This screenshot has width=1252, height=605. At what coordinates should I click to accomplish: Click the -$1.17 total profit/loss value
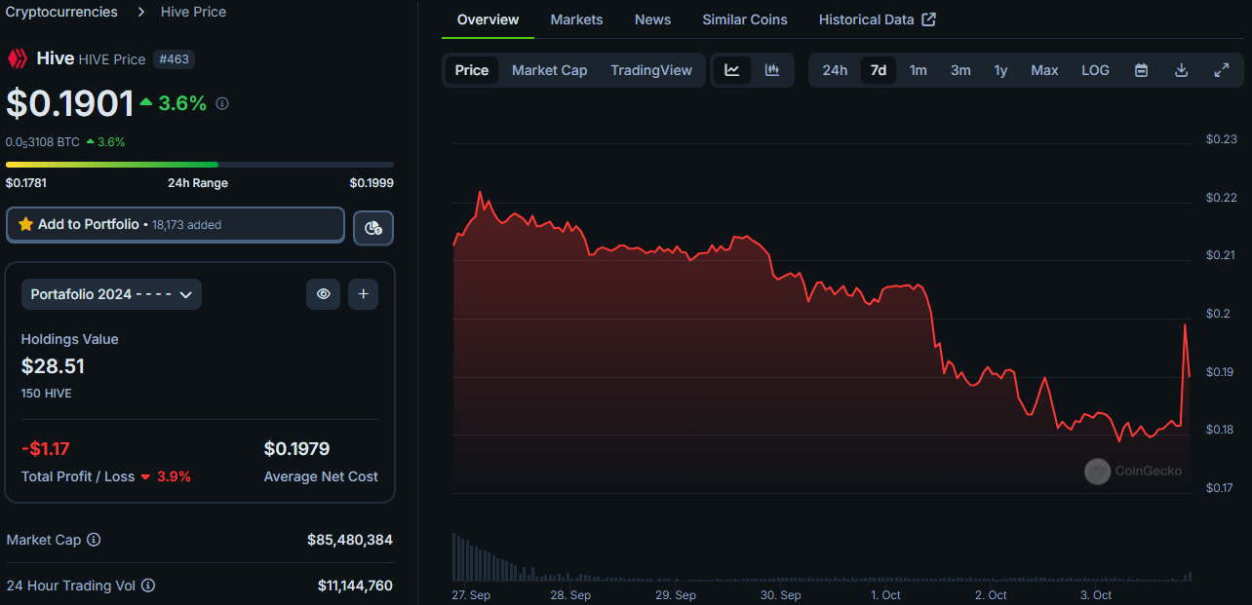[x=45, y=449]
